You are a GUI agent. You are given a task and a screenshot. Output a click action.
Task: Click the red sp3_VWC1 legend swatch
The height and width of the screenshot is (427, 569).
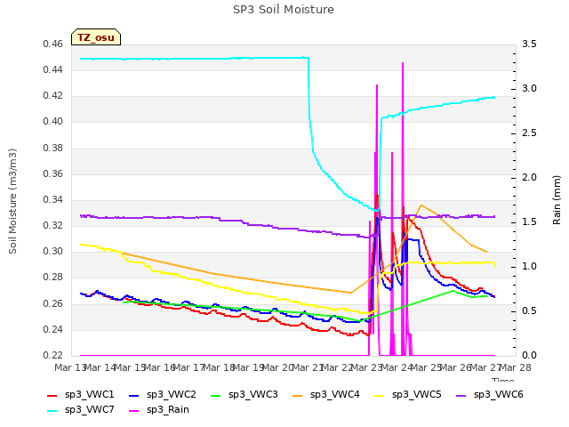coord(52,395)
